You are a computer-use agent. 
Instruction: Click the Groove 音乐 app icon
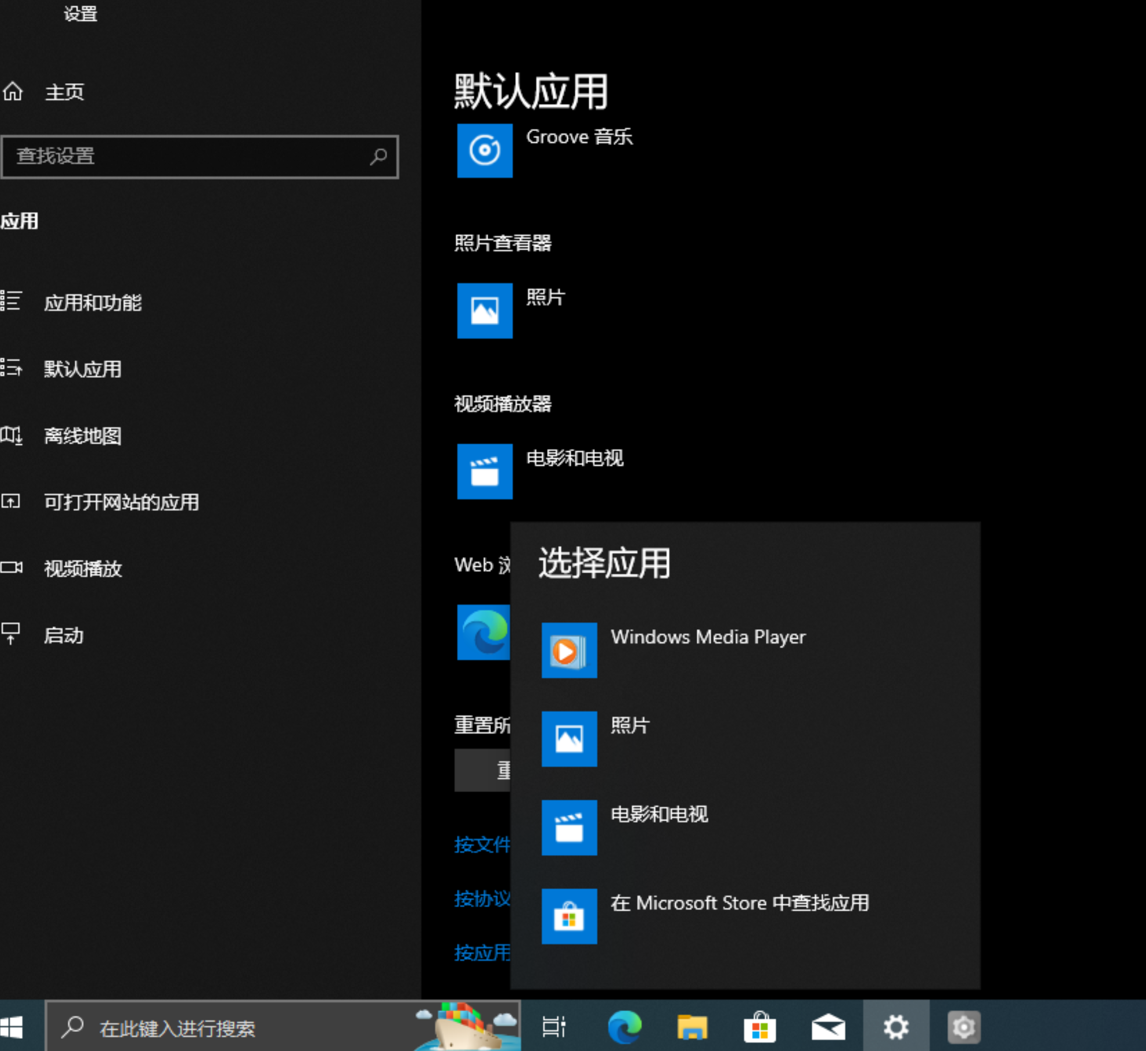click(x=485, y=150)
